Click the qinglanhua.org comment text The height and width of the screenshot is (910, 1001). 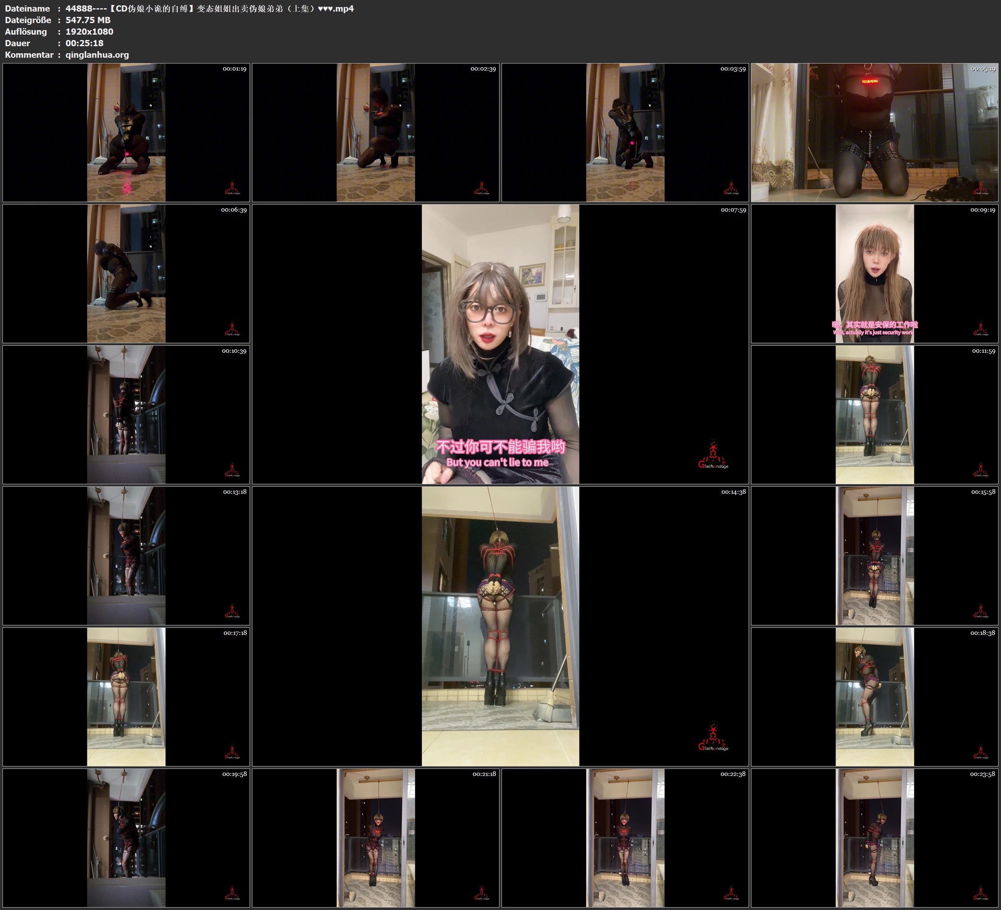pyautogui.click(x=97, y=54)
